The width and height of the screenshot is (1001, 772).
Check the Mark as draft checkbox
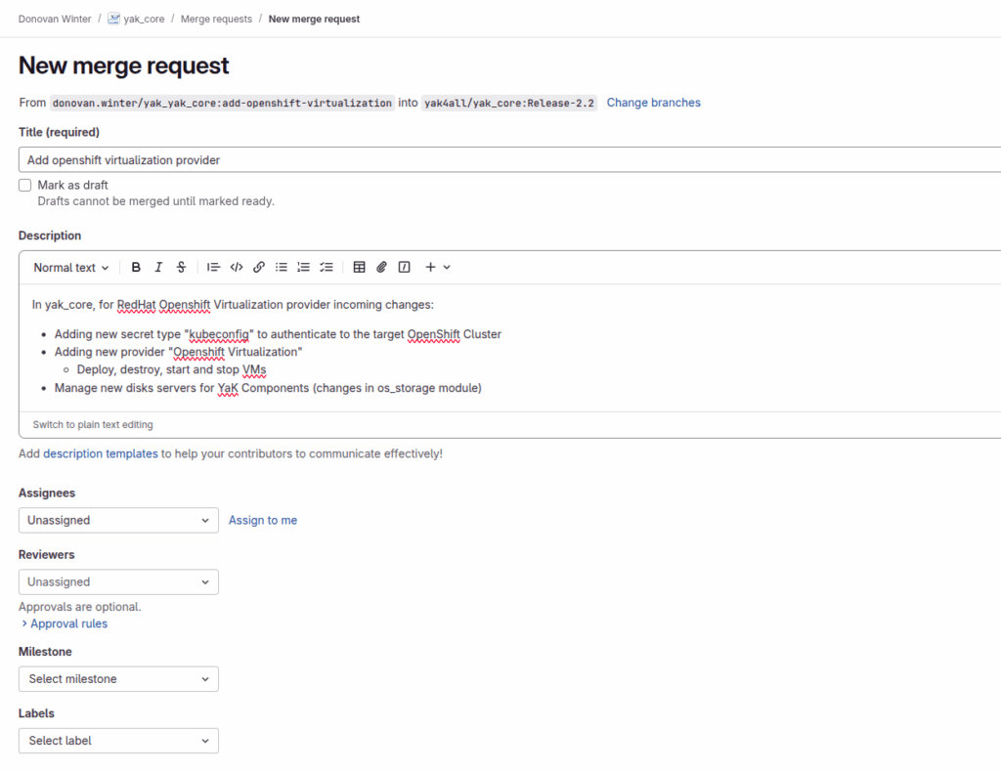(24, 185)
